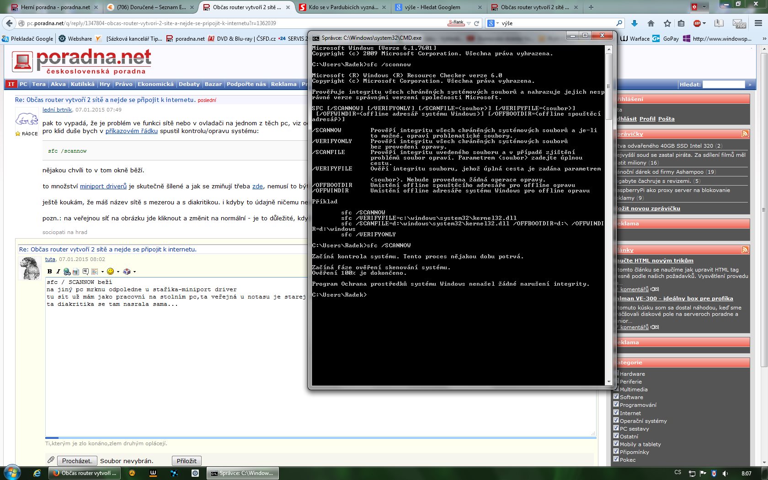Click the coloured cube icon in reply editor
The width and height of the screenshot is (768, 480).
pyautogui.click(x=127, y=272)
